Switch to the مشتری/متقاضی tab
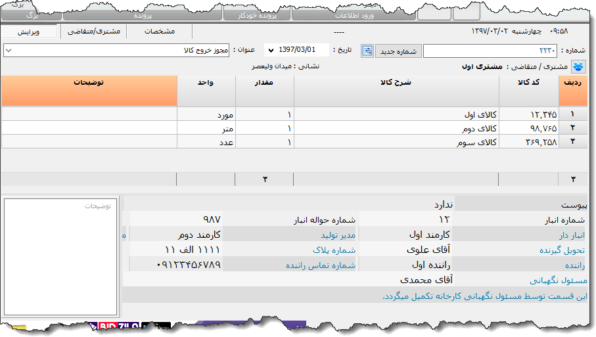Image resolution: width=596 pixels, height=337 pixels. [x=94, y=32]
